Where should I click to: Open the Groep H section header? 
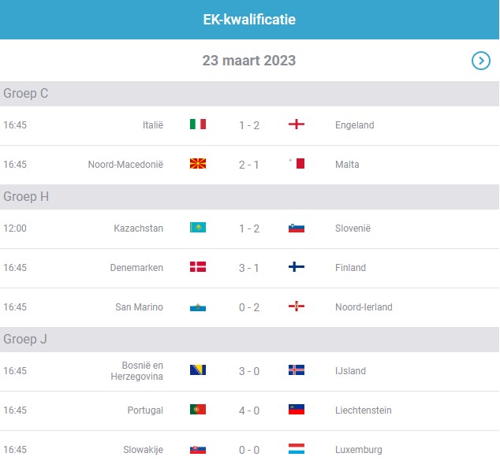249,197
